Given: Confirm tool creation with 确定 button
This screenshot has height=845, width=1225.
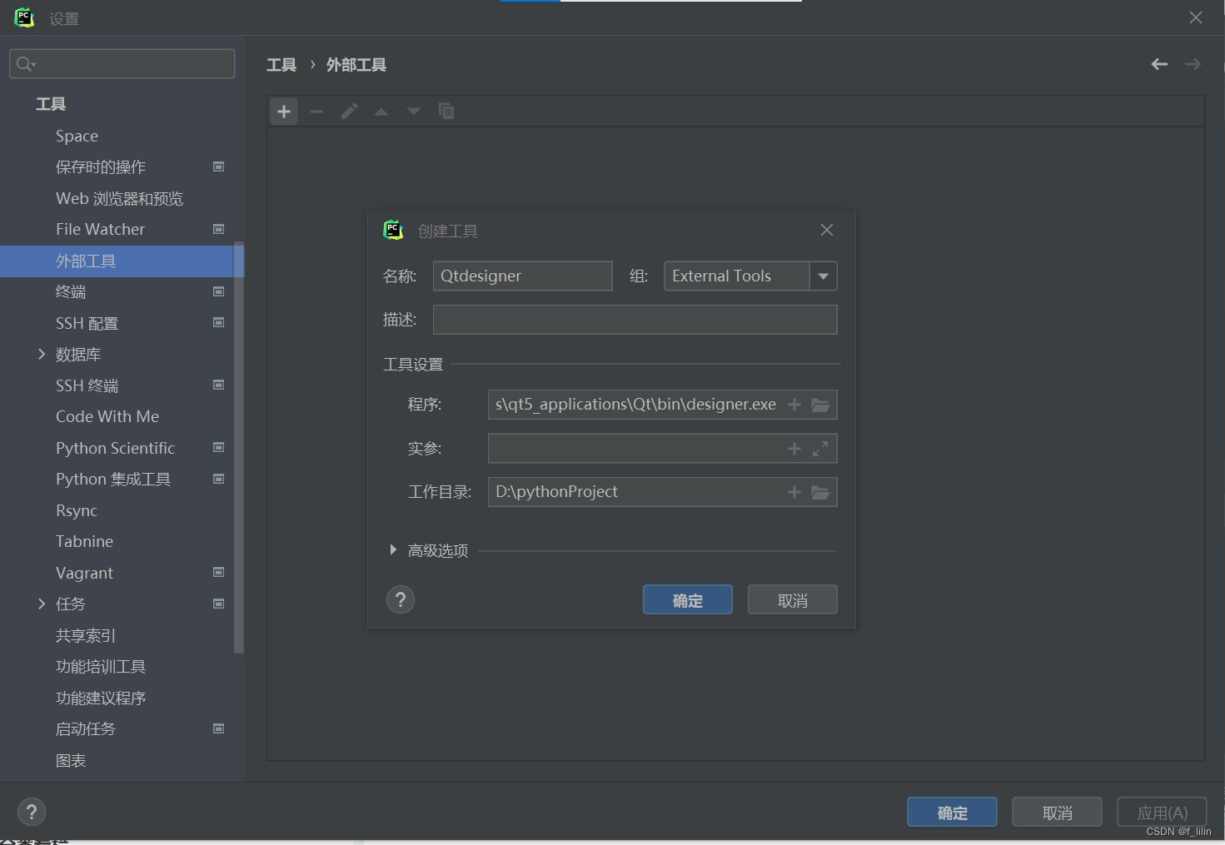Looking at the screenshot, I should pos(687,599).
